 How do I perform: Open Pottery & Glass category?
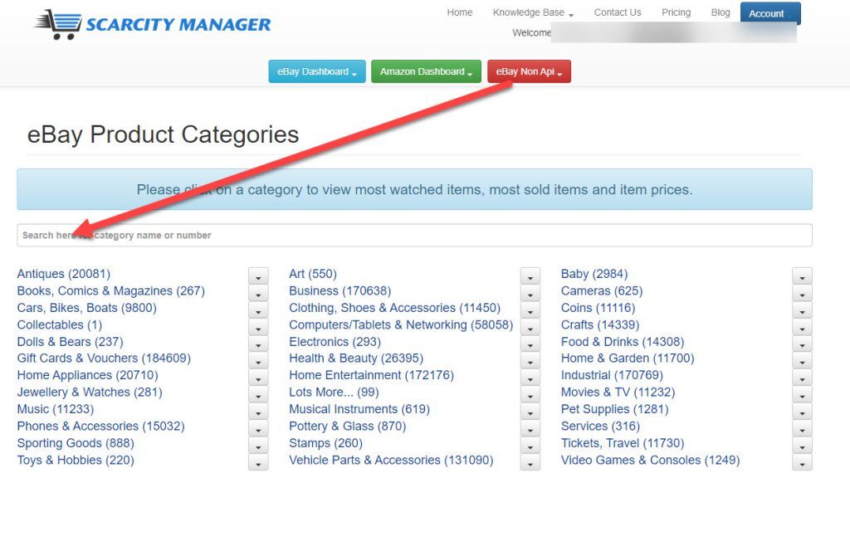[x=348, y=426]
